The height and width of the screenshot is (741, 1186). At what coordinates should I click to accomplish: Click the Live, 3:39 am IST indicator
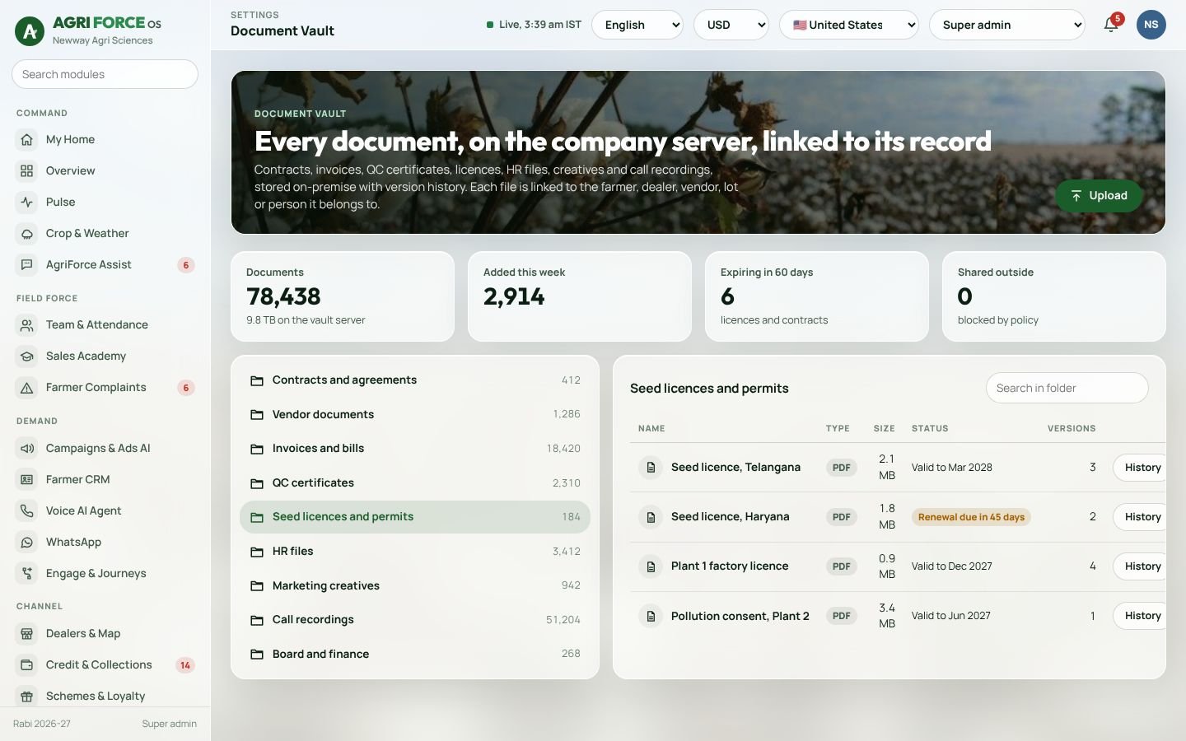pos(534,25)
